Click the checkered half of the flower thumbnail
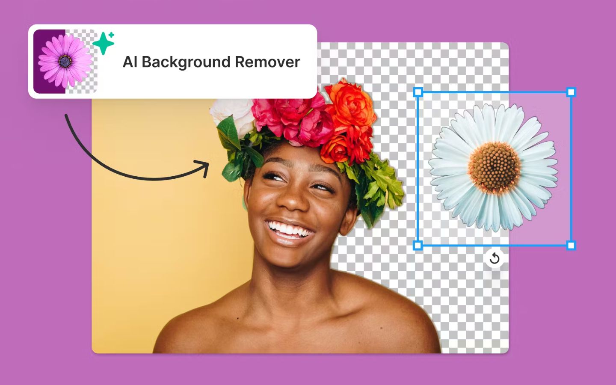This screenshot has width=616, height=385. [81, 61]
